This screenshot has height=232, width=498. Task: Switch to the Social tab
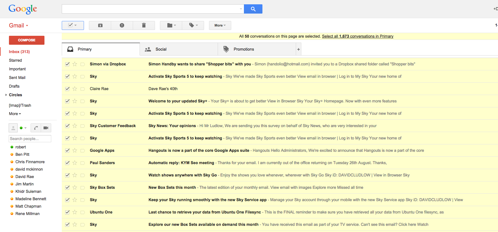(x=179, y=49)
